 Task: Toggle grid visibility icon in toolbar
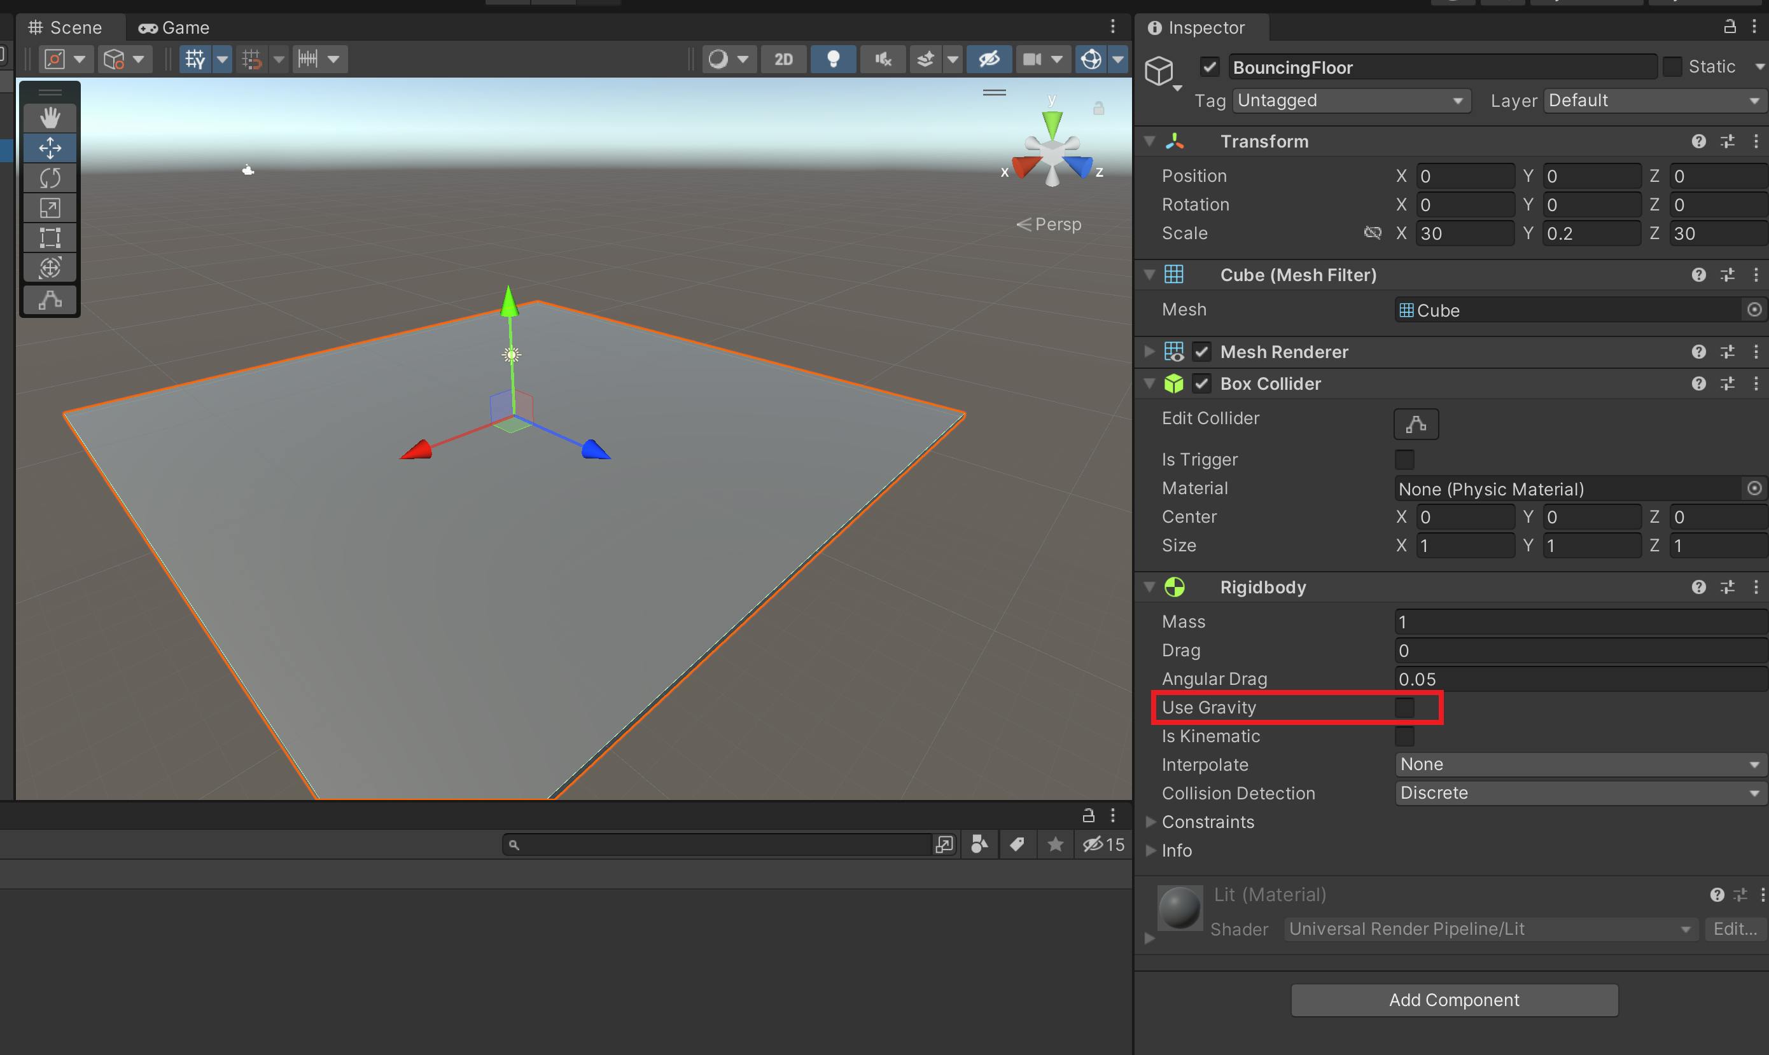pos(195,59)
